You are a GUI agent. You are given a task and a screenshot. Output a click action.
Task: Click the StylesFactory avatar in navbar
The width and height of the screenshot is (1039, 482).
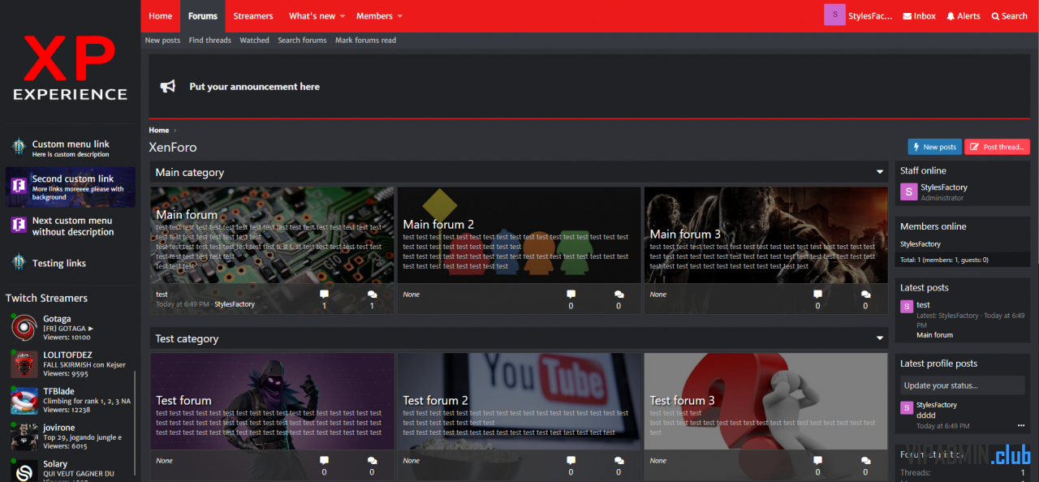coord(834,15)
